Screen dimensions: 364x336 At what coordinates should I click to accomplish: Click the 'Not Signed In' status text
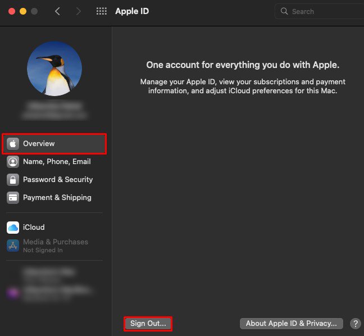point(43,250)
